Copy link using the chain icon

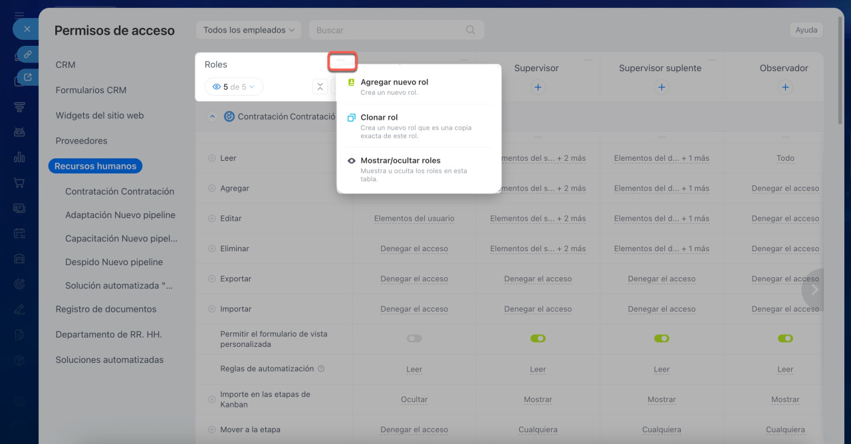27,54
